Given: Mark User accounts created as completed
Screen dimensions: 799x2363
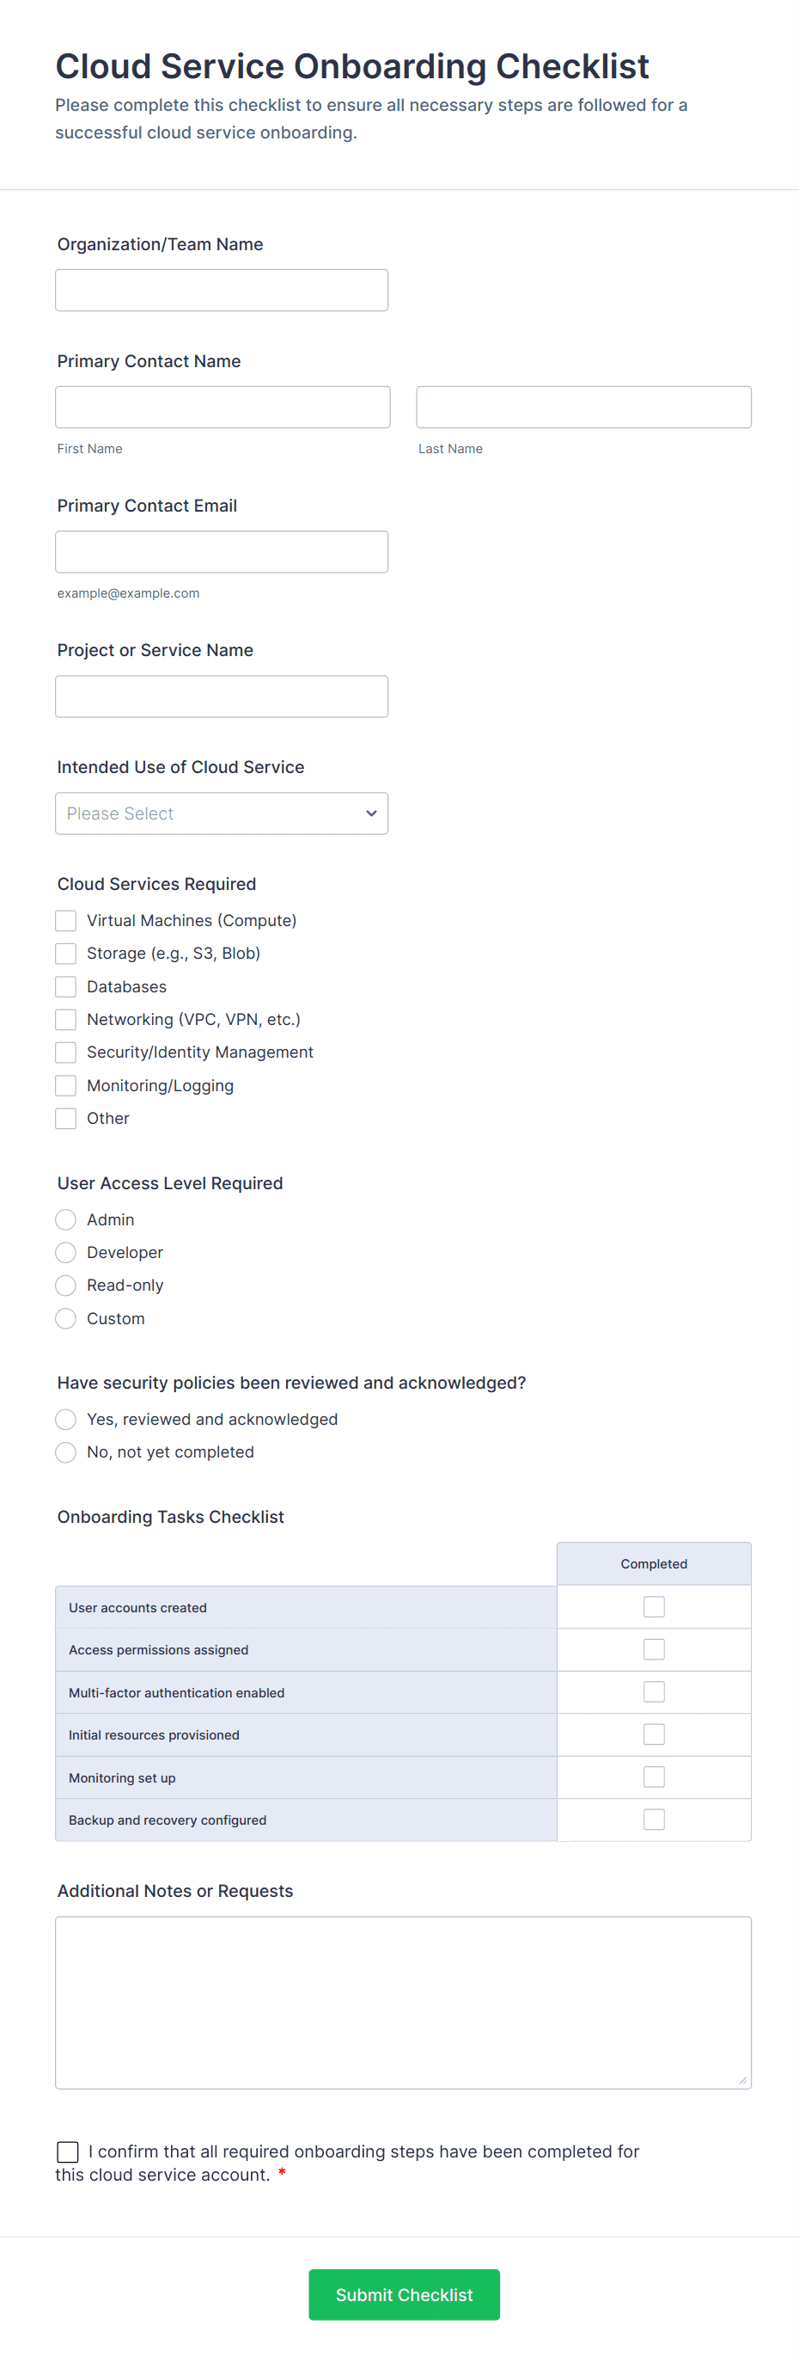Looking at the screenshot, I should (653, 1607).
